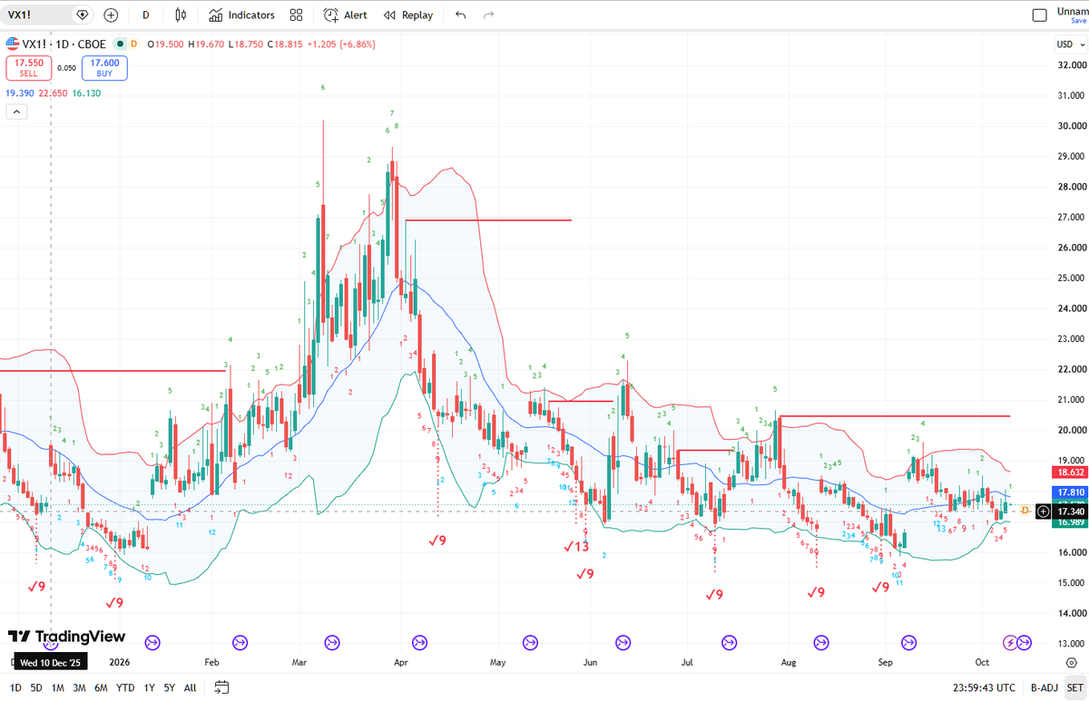This screenshot has width=1089, height=701.
Task: Select the 3M date range
Action: (80, 687)
